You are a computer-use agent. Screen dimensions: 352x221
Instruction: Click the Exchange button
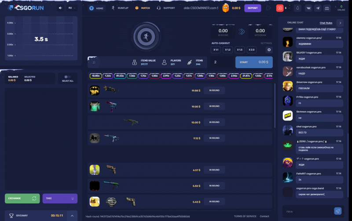coord(22,198)
